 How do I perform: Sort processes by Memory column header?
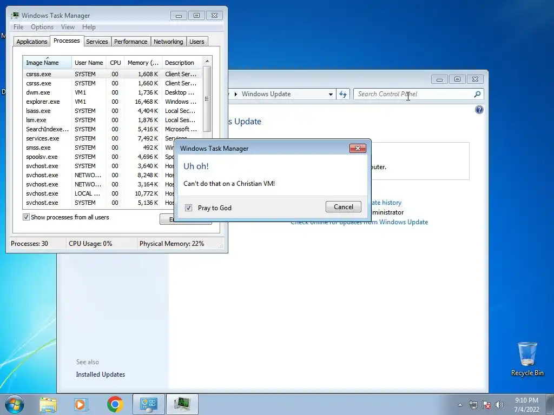tap(143, 63)
